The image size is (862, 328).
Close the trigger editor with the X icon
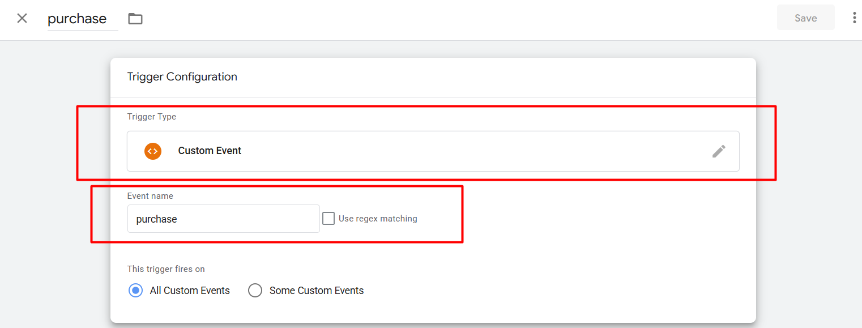point(22,18)
